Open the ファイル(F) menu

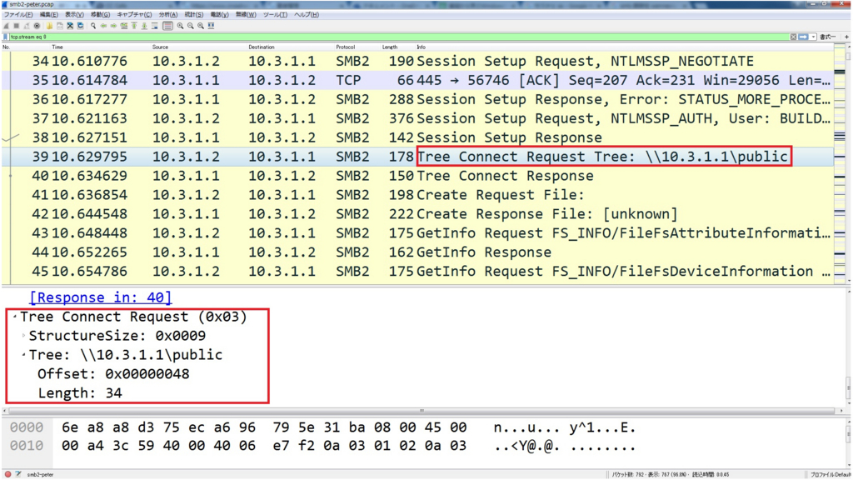[x=18, y=15]
